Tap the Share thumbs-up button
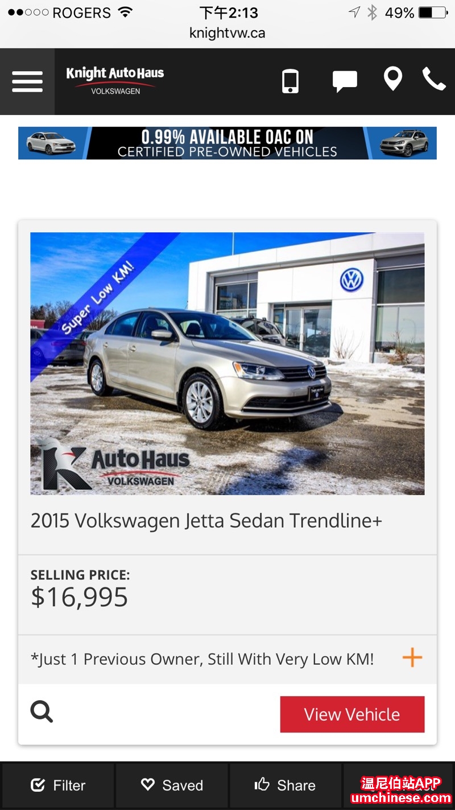Image resolution: width=455 pixels, height=810 pixels. pos(285,786)
